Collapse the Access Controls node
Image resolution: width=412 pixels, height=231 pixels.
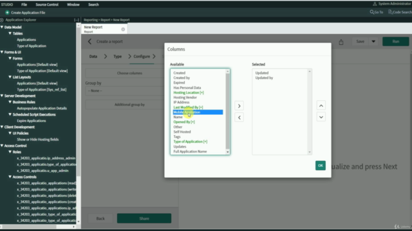click(10, 177)
